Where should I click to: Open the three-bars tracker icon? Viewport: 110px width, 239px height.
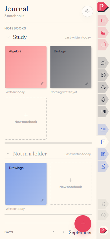tap(103, 112)
